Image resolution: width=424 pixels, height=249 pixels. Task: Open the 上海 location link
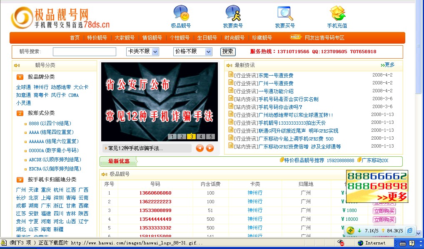[x=46, y=198]
